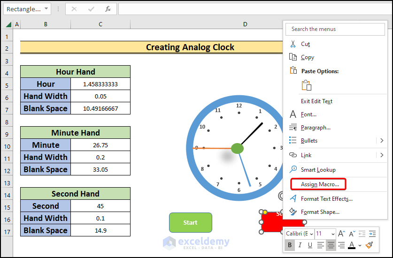This screenshot has height=258, width=393.
Task: Click the Copy icon in context menu
Action: (x=293, y=57)
